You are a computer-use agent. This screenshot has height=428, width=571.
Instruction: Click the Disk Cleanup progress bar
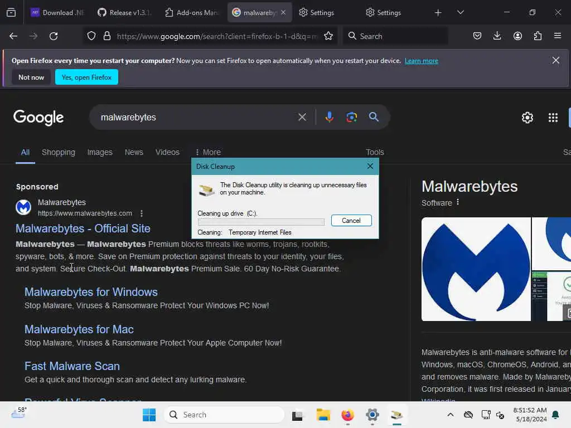pyautogui.click(x=261, y=222)
